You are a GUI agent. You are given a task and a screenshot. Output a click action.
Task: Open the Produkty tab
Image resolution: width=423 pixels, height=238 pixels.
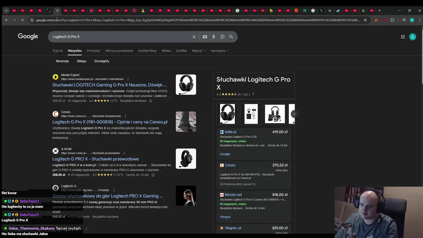pos(94,51)
